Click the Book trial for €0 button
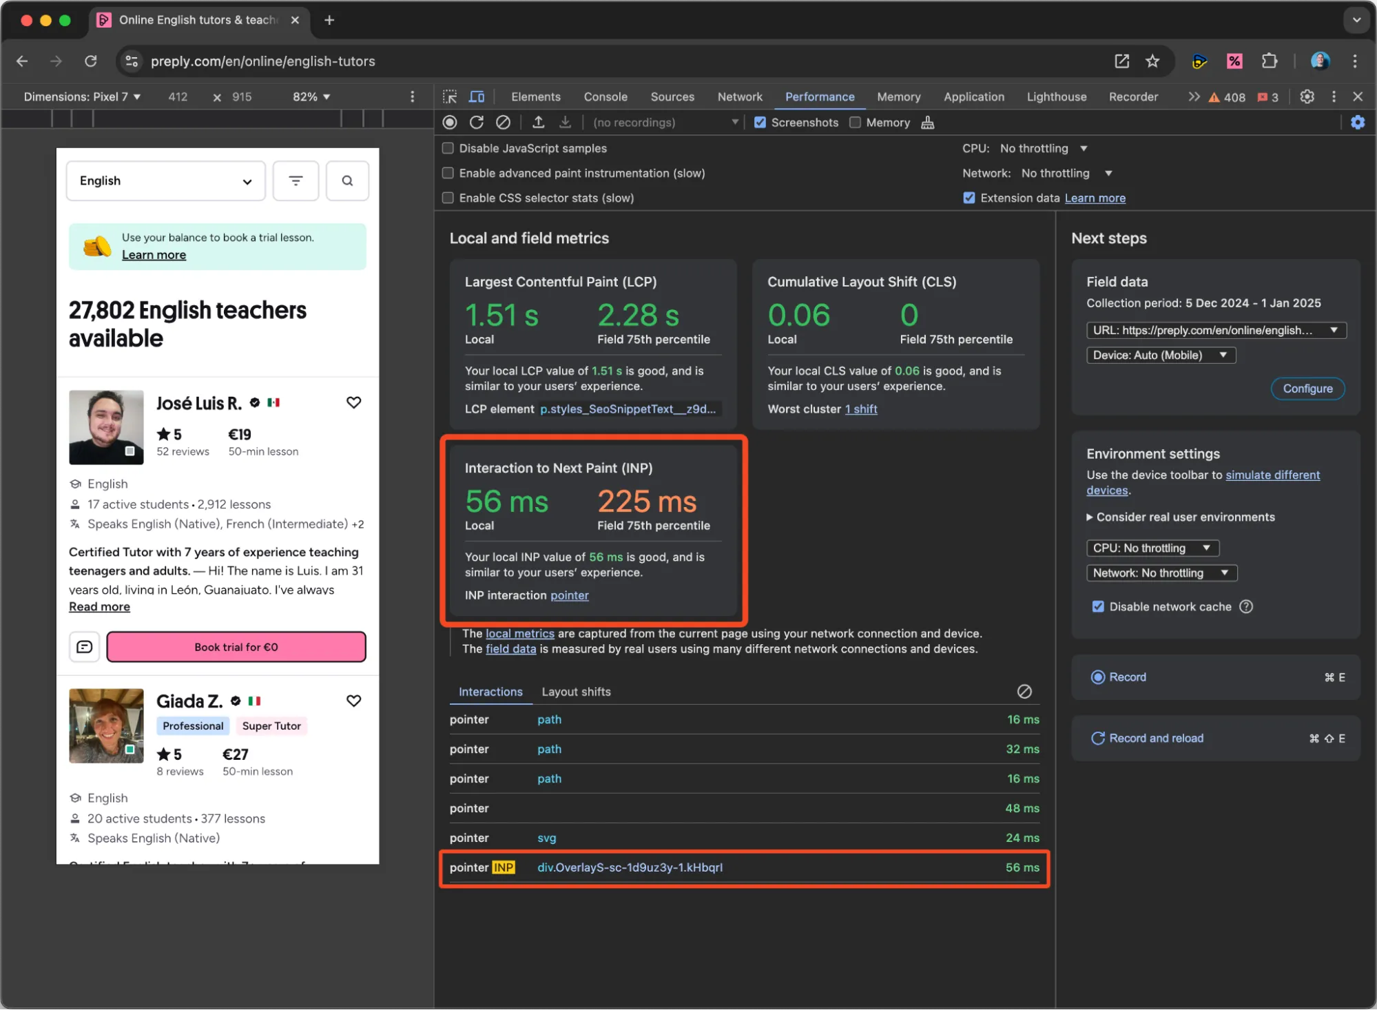This screenshot has width=1377, height=1010. 236,647
